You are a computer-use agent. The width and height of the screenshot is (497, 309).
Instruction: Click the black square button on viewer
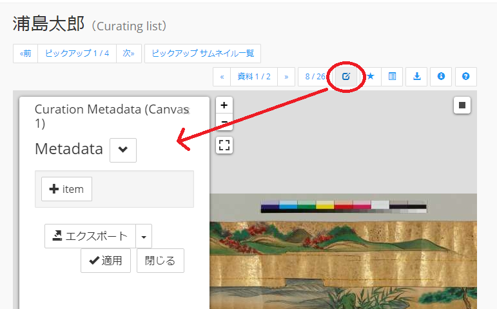(x=462, y=105)
